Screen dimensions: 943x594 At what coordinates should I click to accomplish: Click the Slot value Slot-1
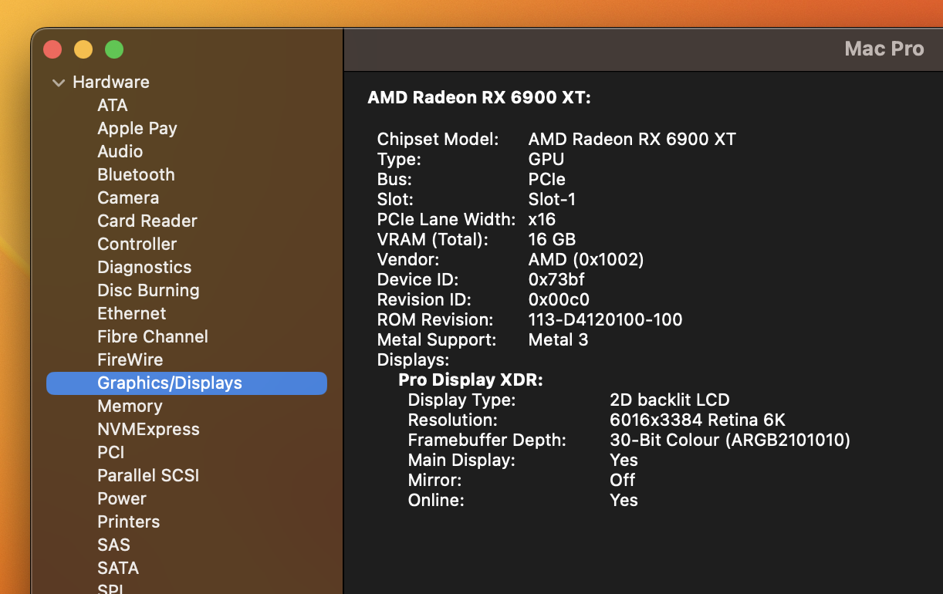click(x=552, y=199)
